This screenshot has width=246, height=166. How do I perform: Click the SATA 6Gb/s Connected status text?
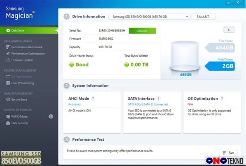(148, 104)
